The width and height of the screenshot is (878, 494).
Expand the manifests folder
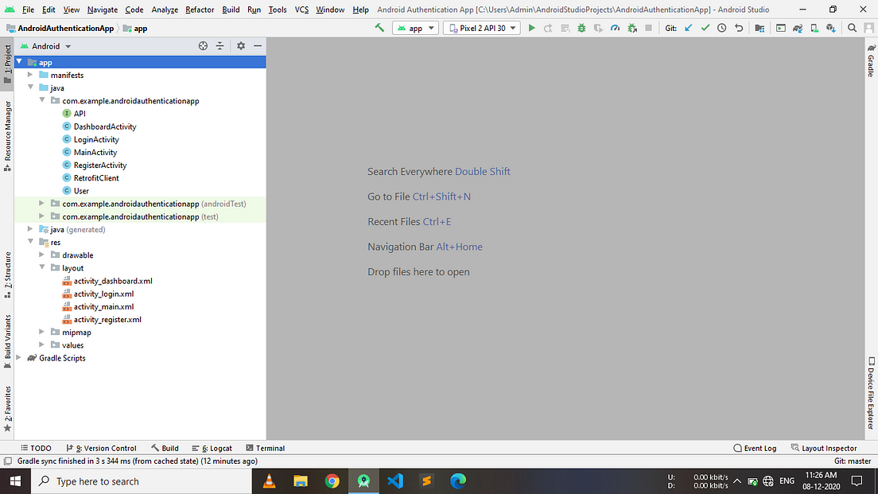click(31, 75)
